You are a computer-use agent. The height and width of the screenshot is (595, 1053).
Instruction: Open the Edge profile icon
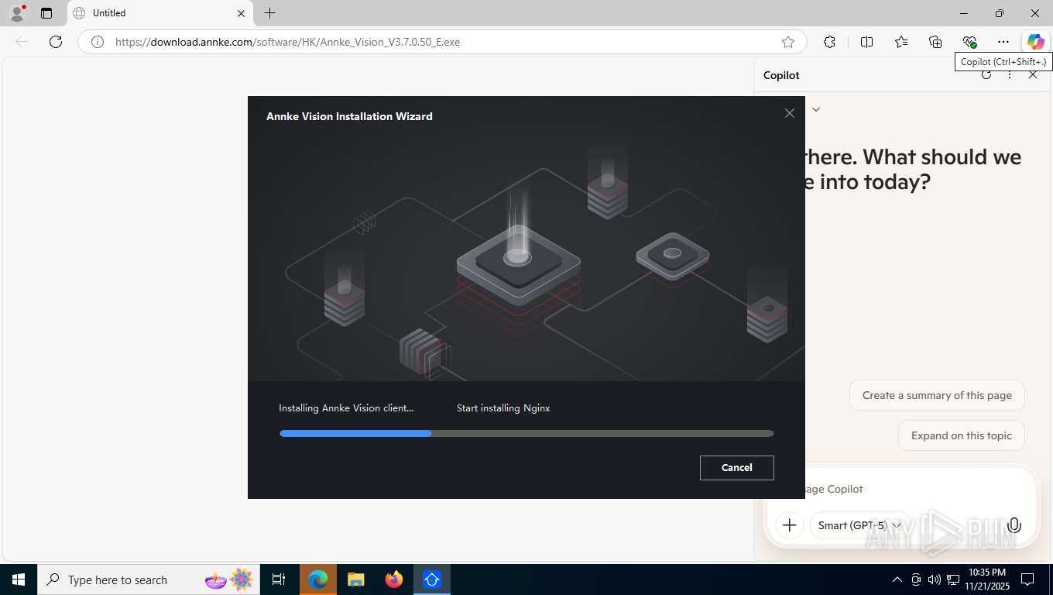tap(17, 13)
